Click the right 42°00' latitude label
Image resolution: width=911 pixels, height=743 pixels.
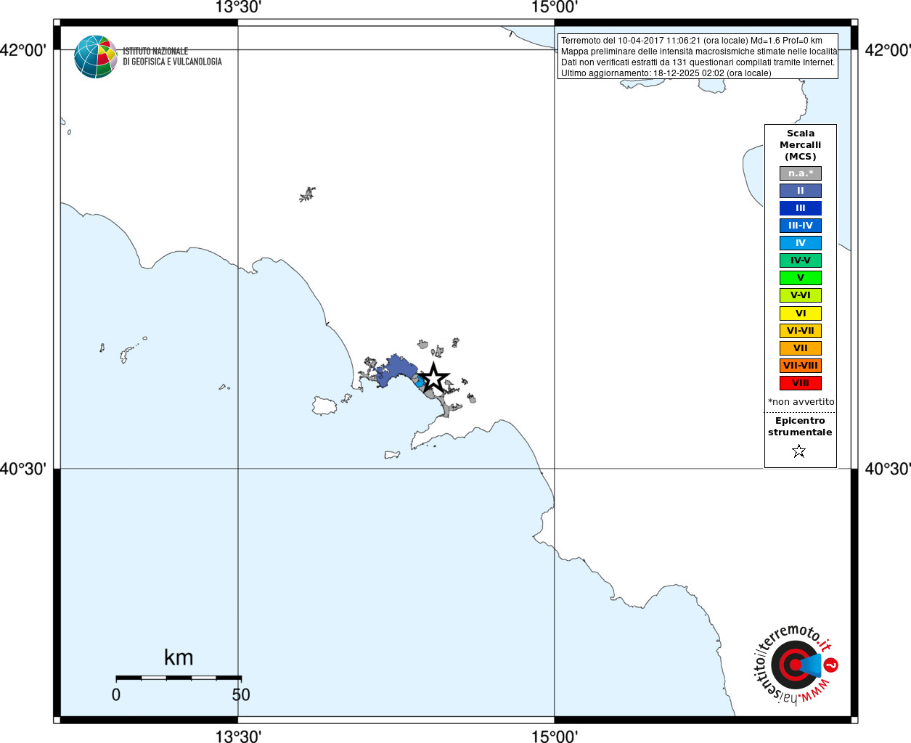pyautogui.click(x=888, y=50)
